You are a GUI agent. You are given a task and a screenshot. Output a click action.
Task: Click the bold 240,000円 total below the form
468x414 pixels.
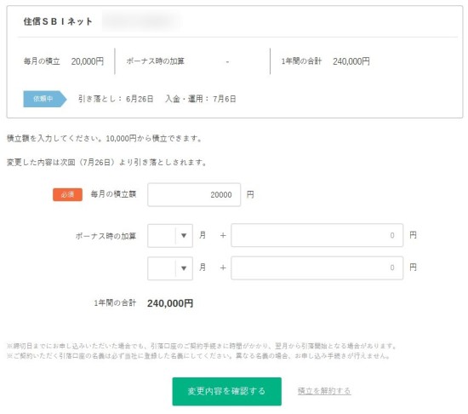coord(170,303)
